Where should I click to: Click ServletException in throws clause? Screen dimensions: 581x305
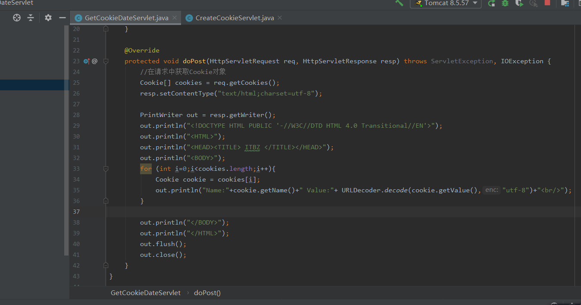coord(462,61)
